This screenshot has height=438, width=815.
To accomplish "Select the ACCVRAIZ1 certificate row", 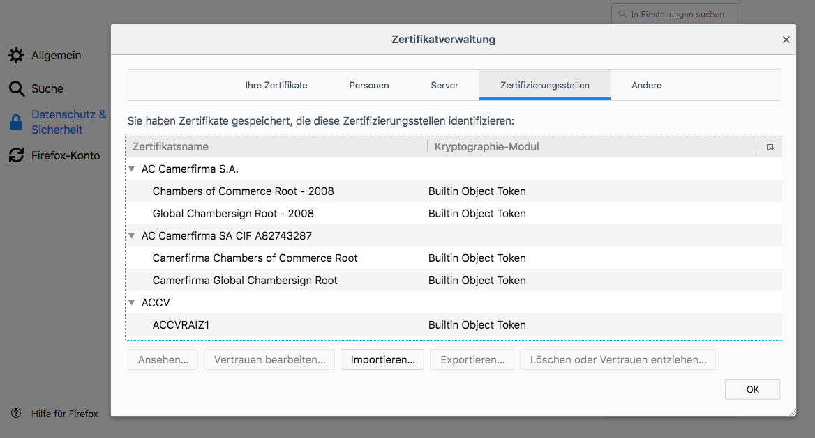I will pos(180,324).
